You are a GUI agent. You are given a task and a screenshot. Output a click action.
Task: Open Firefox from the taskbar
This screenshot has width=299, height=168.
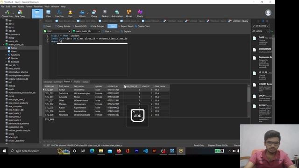point(119,151)
